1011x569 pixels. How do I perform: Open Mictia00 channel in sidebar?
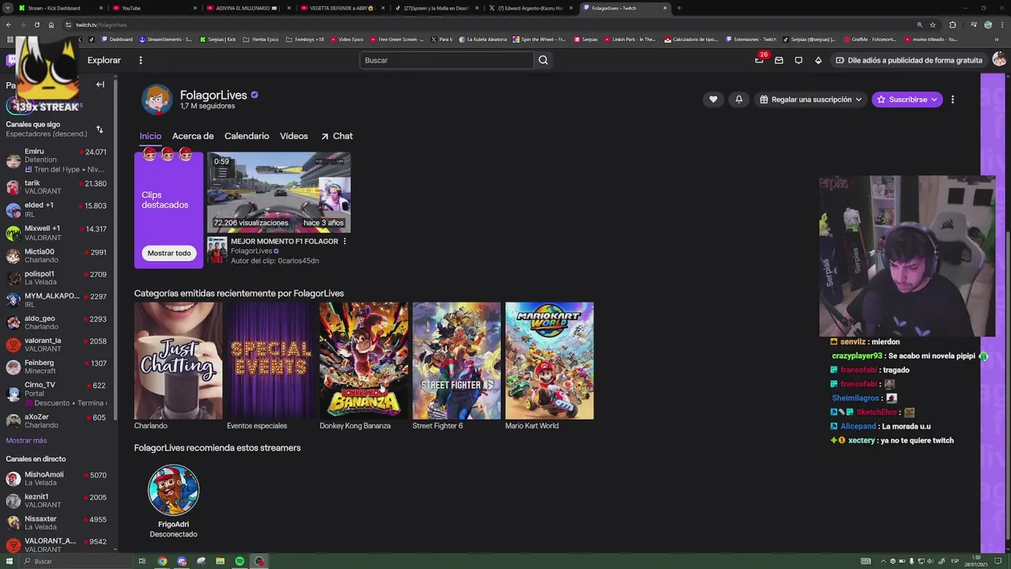click(57, 256)
